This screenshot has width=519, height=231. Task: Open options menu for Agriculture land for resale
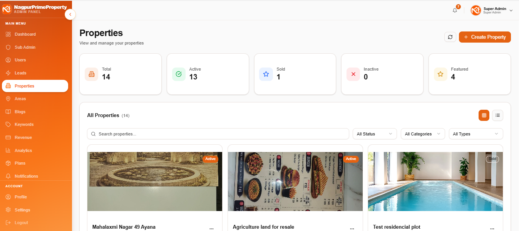coord(352,228)
